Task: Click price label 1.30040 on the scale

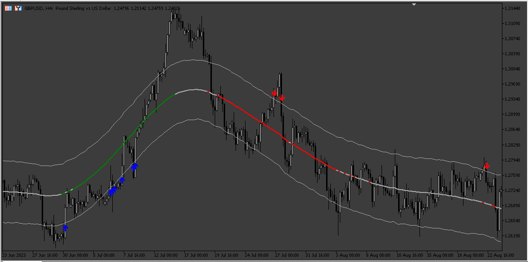Action: pos(513,69)
